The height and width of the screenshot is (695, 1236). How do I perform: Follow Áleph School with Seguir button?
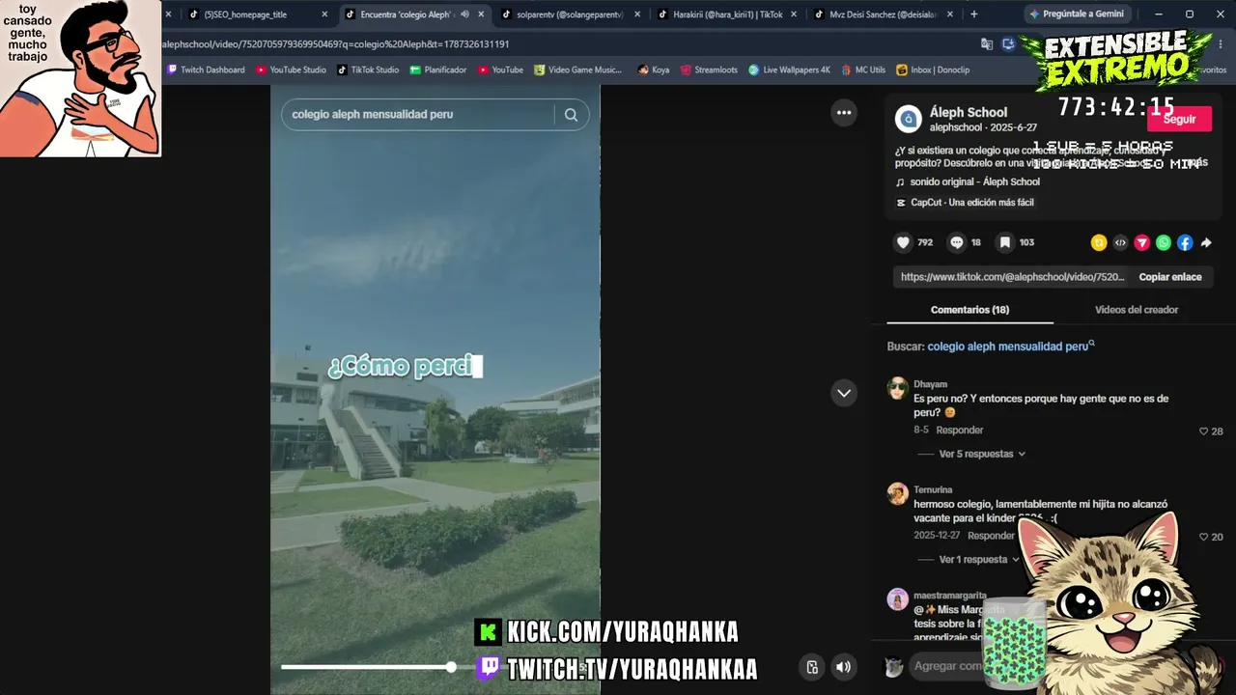1179,119
